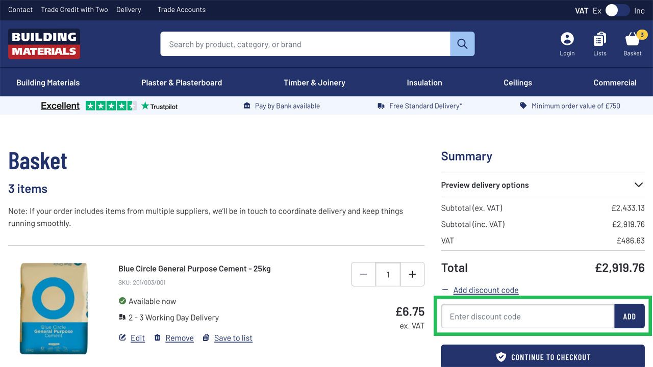Switch VAT toggle to Inc

(x=639, y=10)
